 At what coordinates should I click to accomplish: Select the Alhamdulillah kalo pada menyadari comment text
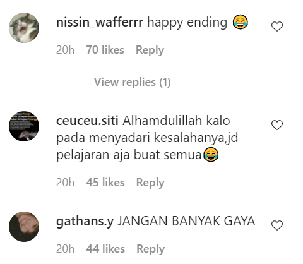click(147, 138)
